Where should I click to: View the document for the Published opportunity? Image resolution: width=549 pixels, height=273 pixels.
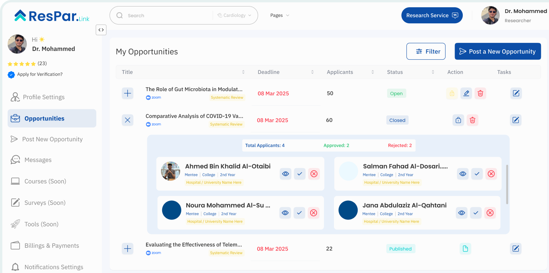click(465, 249)
